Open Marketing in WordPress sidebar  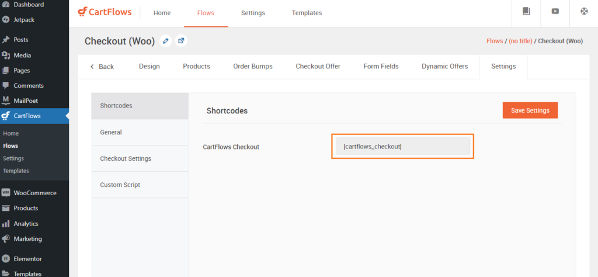28,239
